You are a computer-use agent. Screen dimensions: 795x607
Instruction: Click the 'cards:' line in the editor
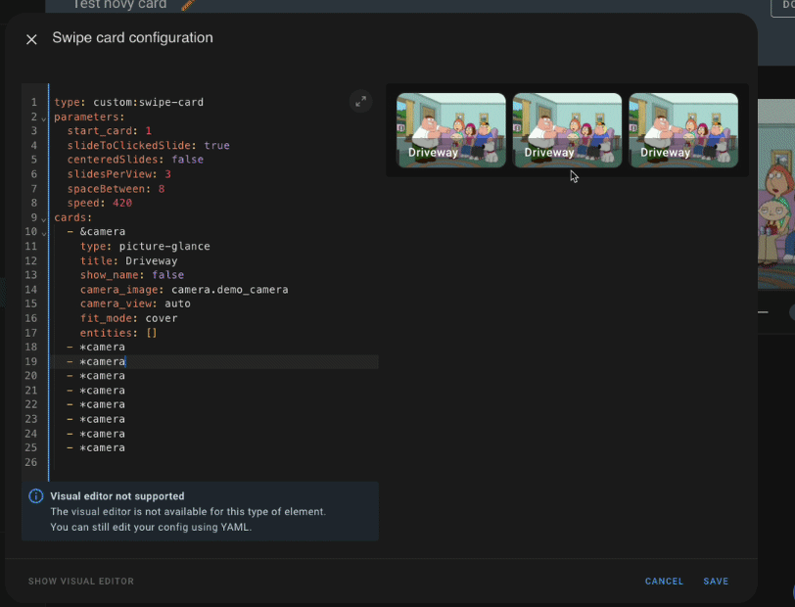click(73, 217)
